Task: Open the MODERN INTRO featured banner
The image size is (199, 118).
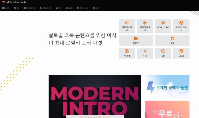Action: click(x=95, y=96)
